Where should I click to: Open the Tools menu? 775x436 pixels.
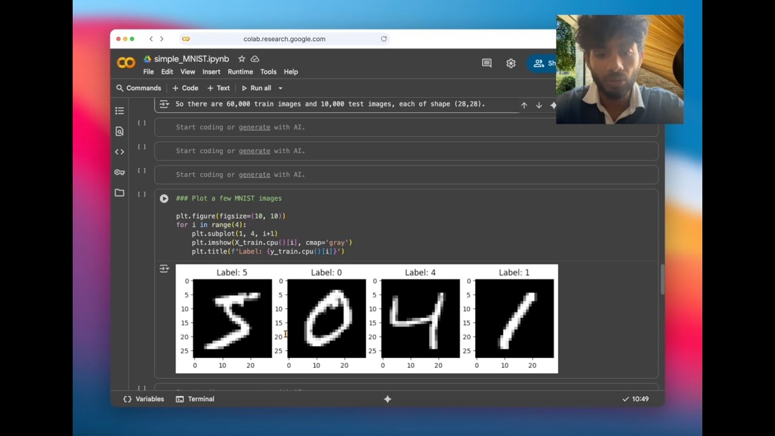click(268, 71)
